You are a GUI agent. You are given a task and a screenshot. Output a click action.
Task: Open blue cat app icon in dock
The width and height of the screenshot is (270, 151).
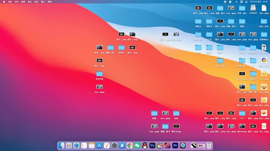click(122, 146)
